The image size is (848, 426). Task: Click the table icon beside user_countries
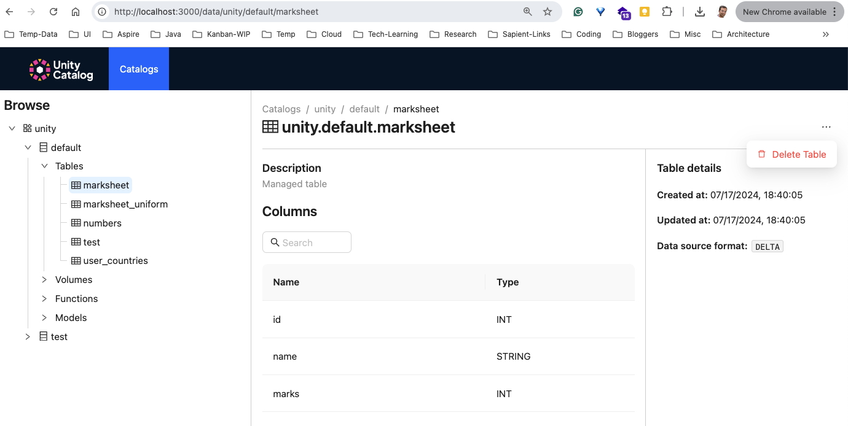click(76, 260)
